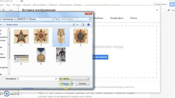
Task: Switch to the Поиск tab
Action: tap(134, 18)
